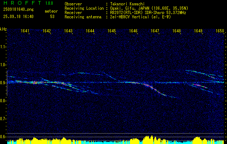
Task: Click the Receiving Location label
Action: (x=84, y=8)
